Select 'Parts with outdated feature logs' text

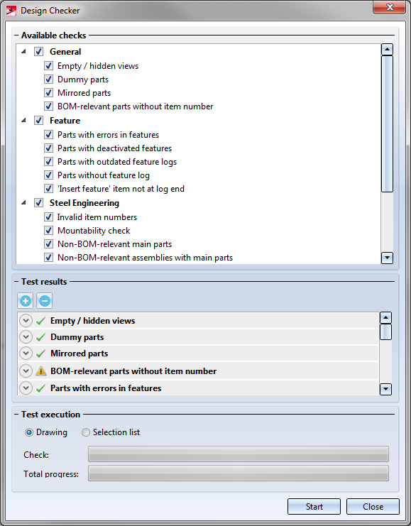[117, 162]
